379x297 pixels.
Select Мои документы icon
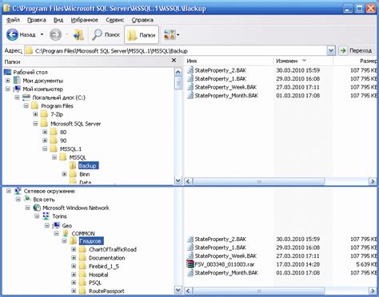pyautogui.click(x=17, y=81)
